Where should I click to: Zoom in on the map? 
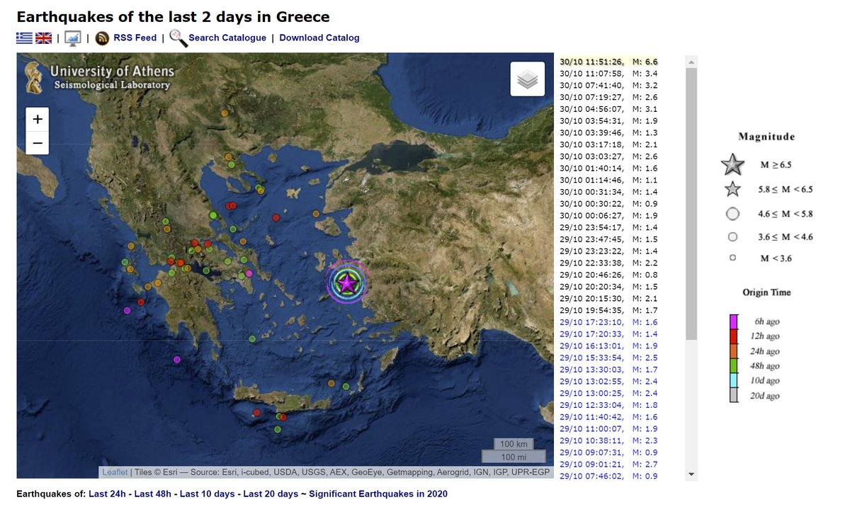pyautogui.click(x=38, y=119)
